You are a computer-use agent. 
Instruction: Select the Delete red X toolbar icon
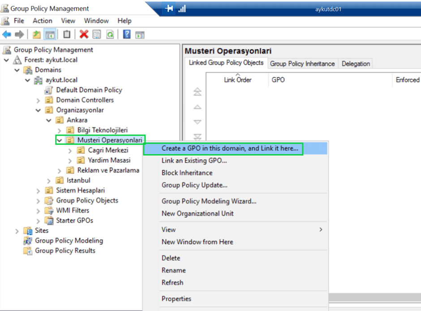pyautogui.click(x=84, y=34)
